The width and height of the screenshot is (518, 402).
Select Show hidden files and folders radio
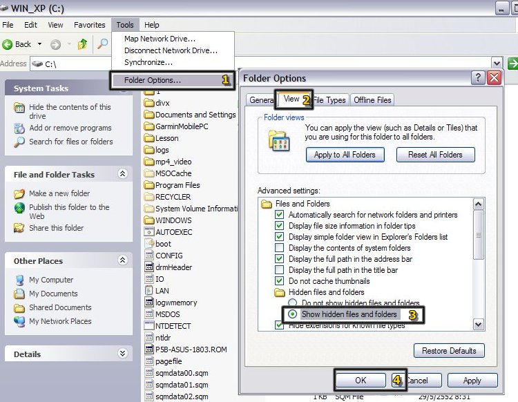tap(293, 314)
